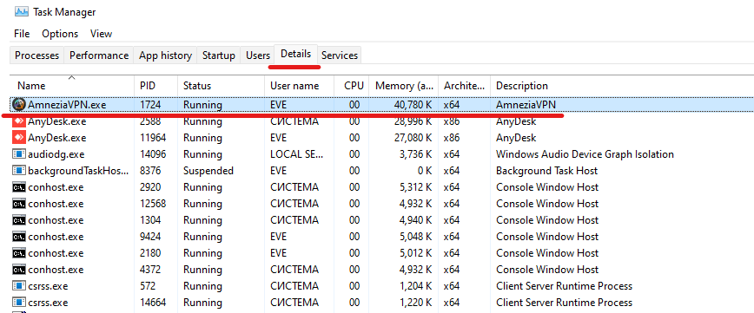The image size is (754, 313).
Task: Select conhost.exe console icon with PID 2920
Action: coord(19,187)
